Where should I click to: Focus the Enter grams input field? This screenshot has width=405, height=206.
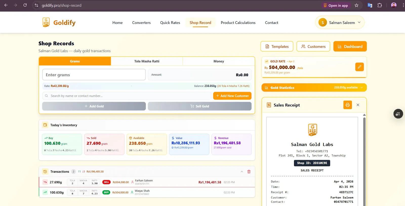(94, 75)
